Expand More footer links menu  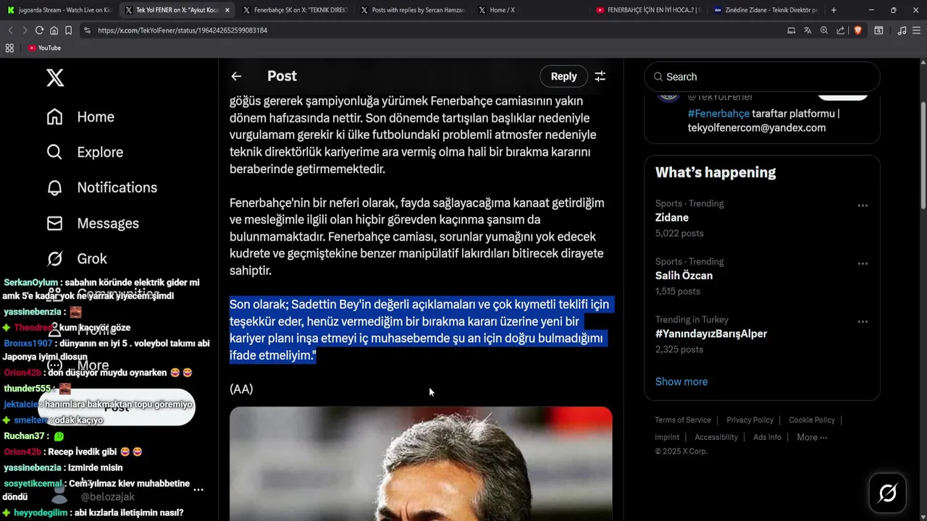(x=812, y=437)
